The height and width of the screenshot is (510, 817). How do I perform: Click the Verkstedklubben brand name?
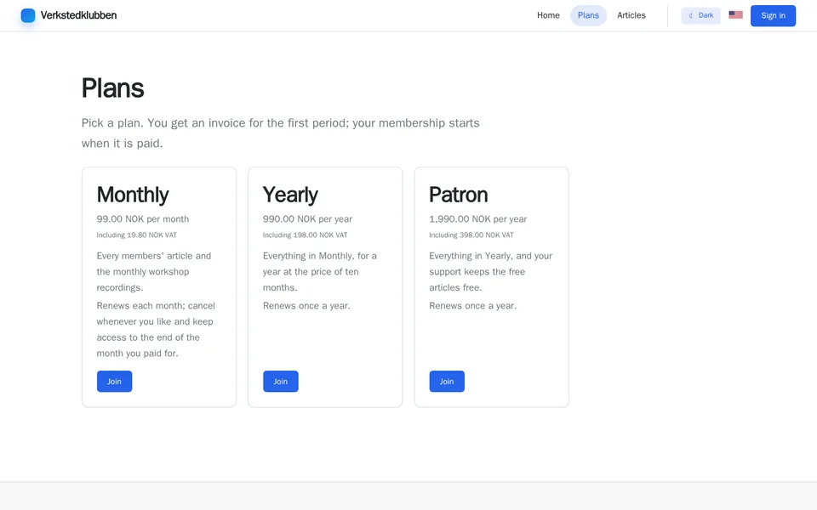(78, 15)
